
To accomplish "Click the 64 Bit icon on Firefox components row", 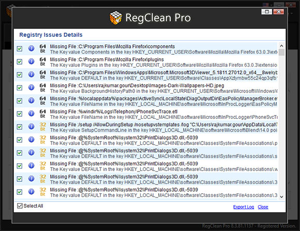I will (42, 49).
